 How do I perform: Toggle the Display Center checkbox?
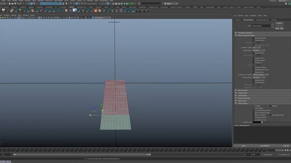(x=254, y=58)
